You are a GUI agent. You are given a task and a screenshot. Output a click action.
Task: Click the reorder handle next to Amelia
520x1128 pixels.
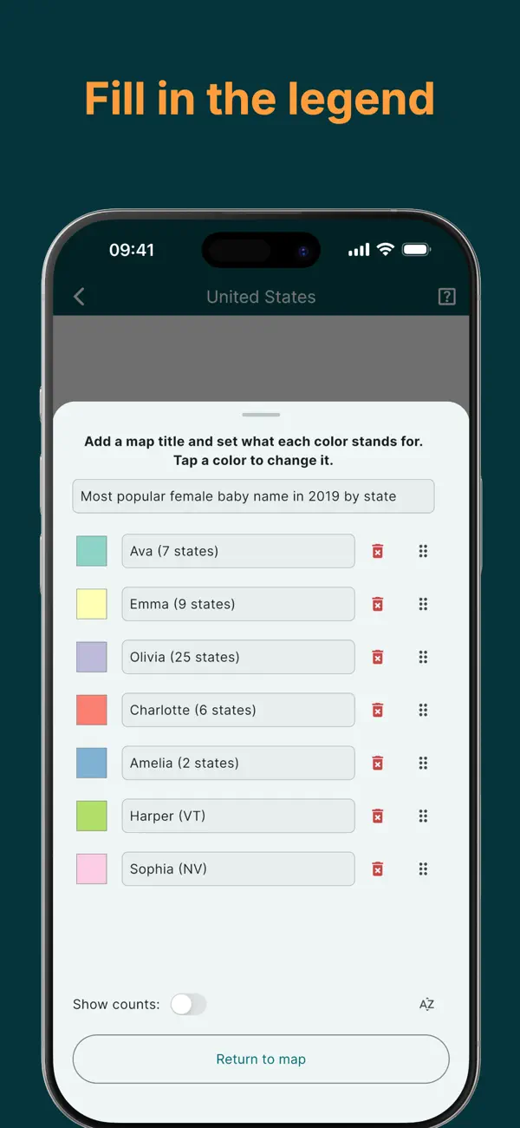424,763
